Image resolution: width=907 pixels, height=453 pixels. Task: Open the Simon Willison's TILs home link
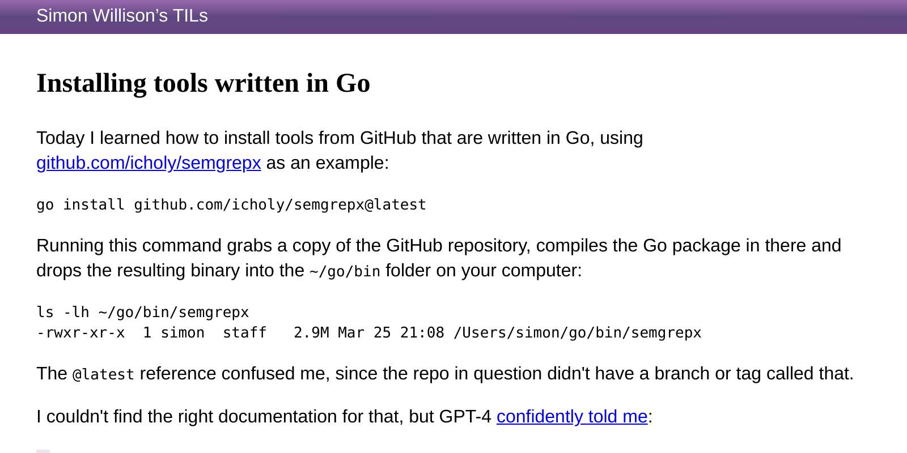[x=122, y=15]
